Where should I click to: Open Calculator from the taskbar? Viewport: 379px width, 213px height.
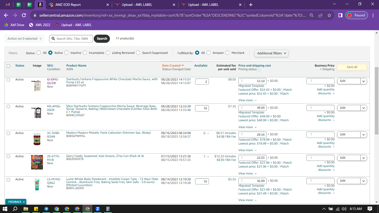pos(108,209)
